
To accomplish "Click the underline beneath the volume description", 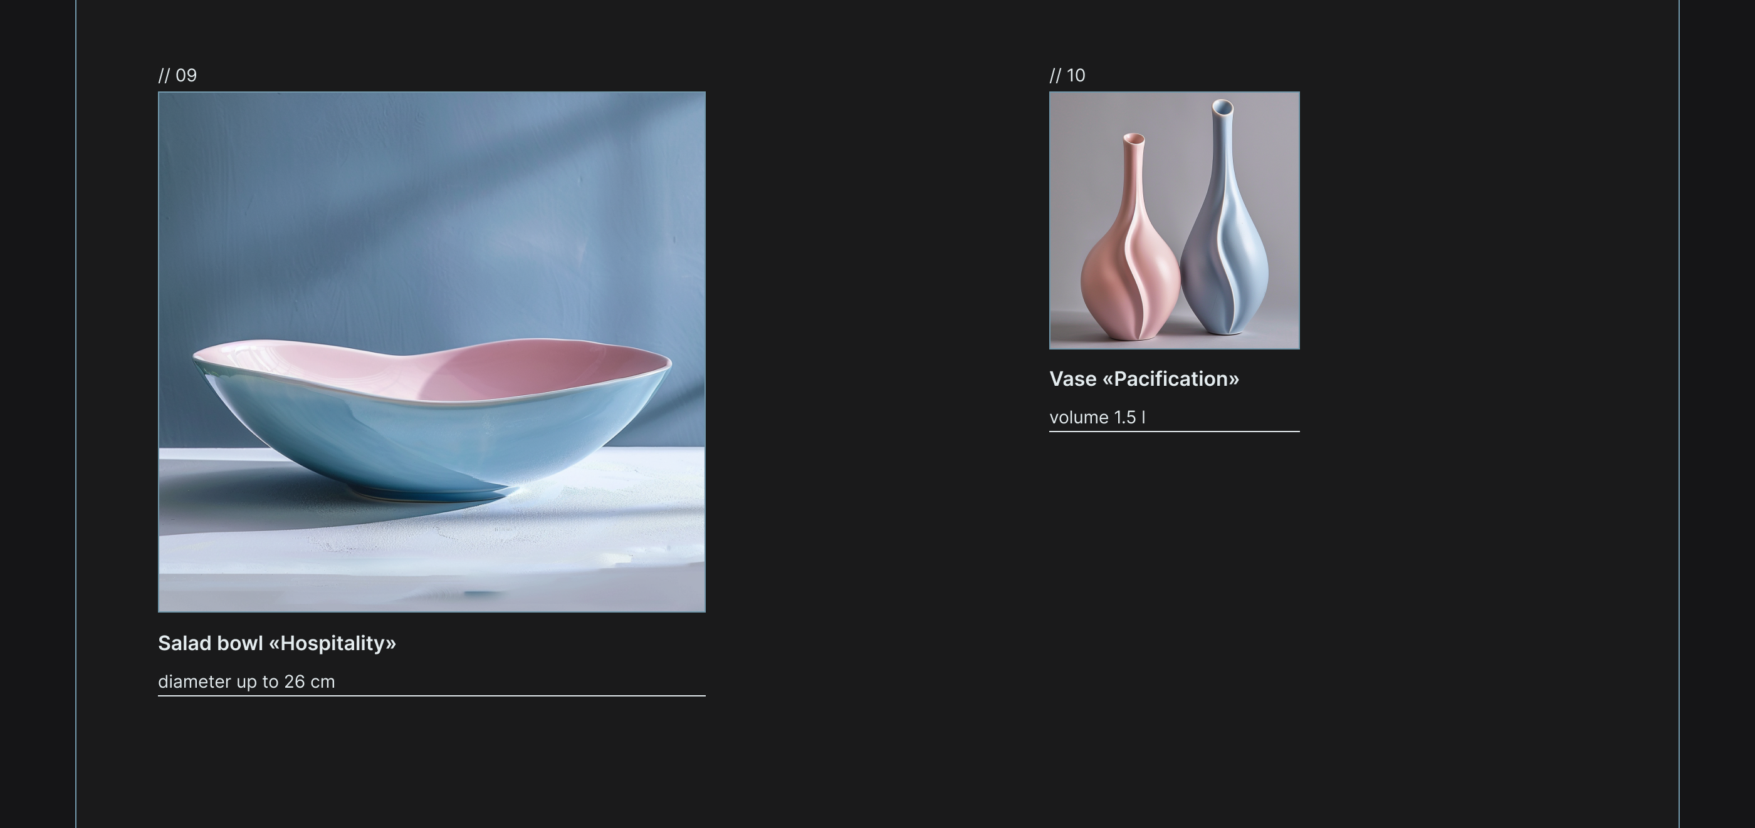I will pyautogui.click(x=1175, y=431).
